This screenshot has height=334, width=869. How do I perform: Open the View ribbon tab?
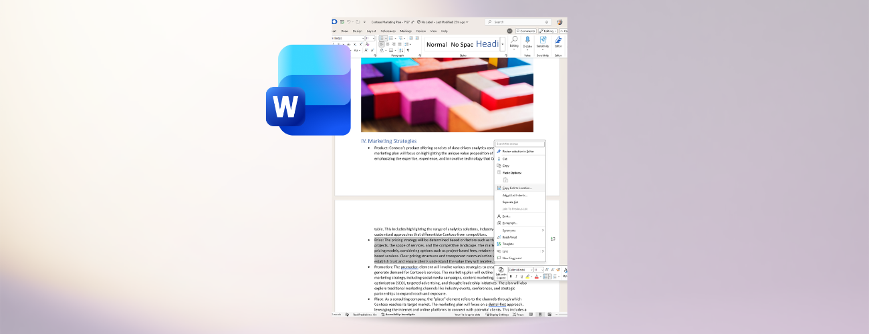click(x=434, y=31)
